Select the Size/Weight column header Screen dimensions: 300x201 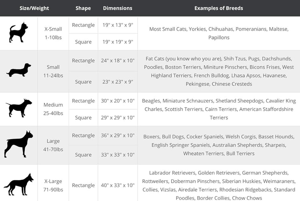(x=34, y=8)
